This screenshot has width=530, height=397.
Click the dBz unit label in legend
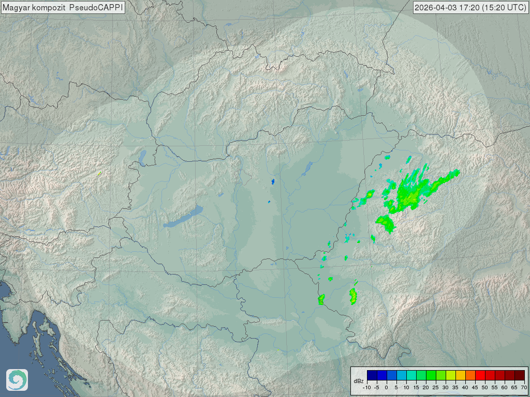pyautogui.click(x=358, y=381)
